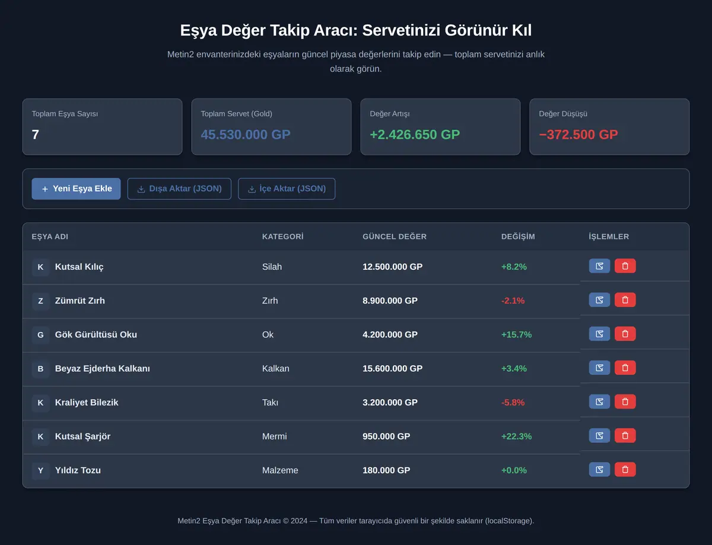Click the İŞLEMLER column header

click(609, 237)
